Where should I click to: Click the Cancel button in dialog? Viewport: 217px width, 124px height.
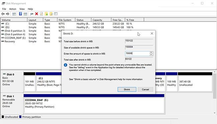[145, 89]
